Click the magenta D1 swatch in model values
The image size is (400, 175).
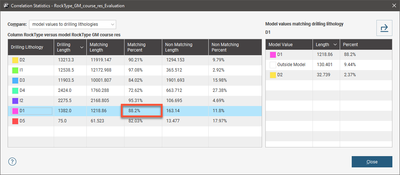tap(273, 55)
